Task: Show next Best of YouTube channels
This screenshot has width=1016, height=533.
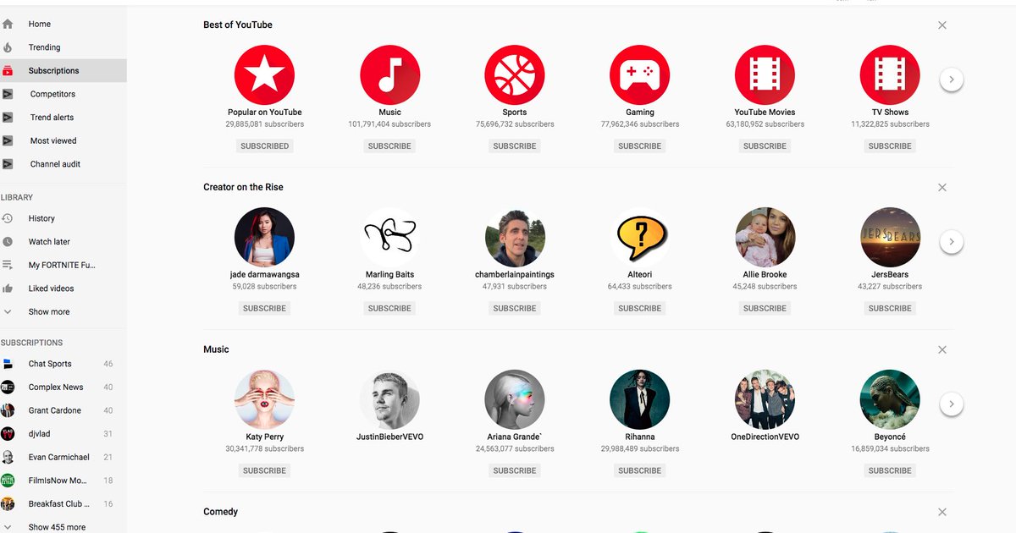Action: coord(951,80)
